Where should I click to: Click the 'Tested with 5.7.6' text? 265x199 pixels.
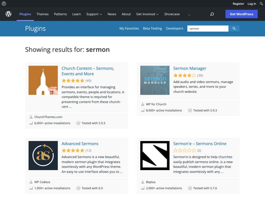pos(205,188)
